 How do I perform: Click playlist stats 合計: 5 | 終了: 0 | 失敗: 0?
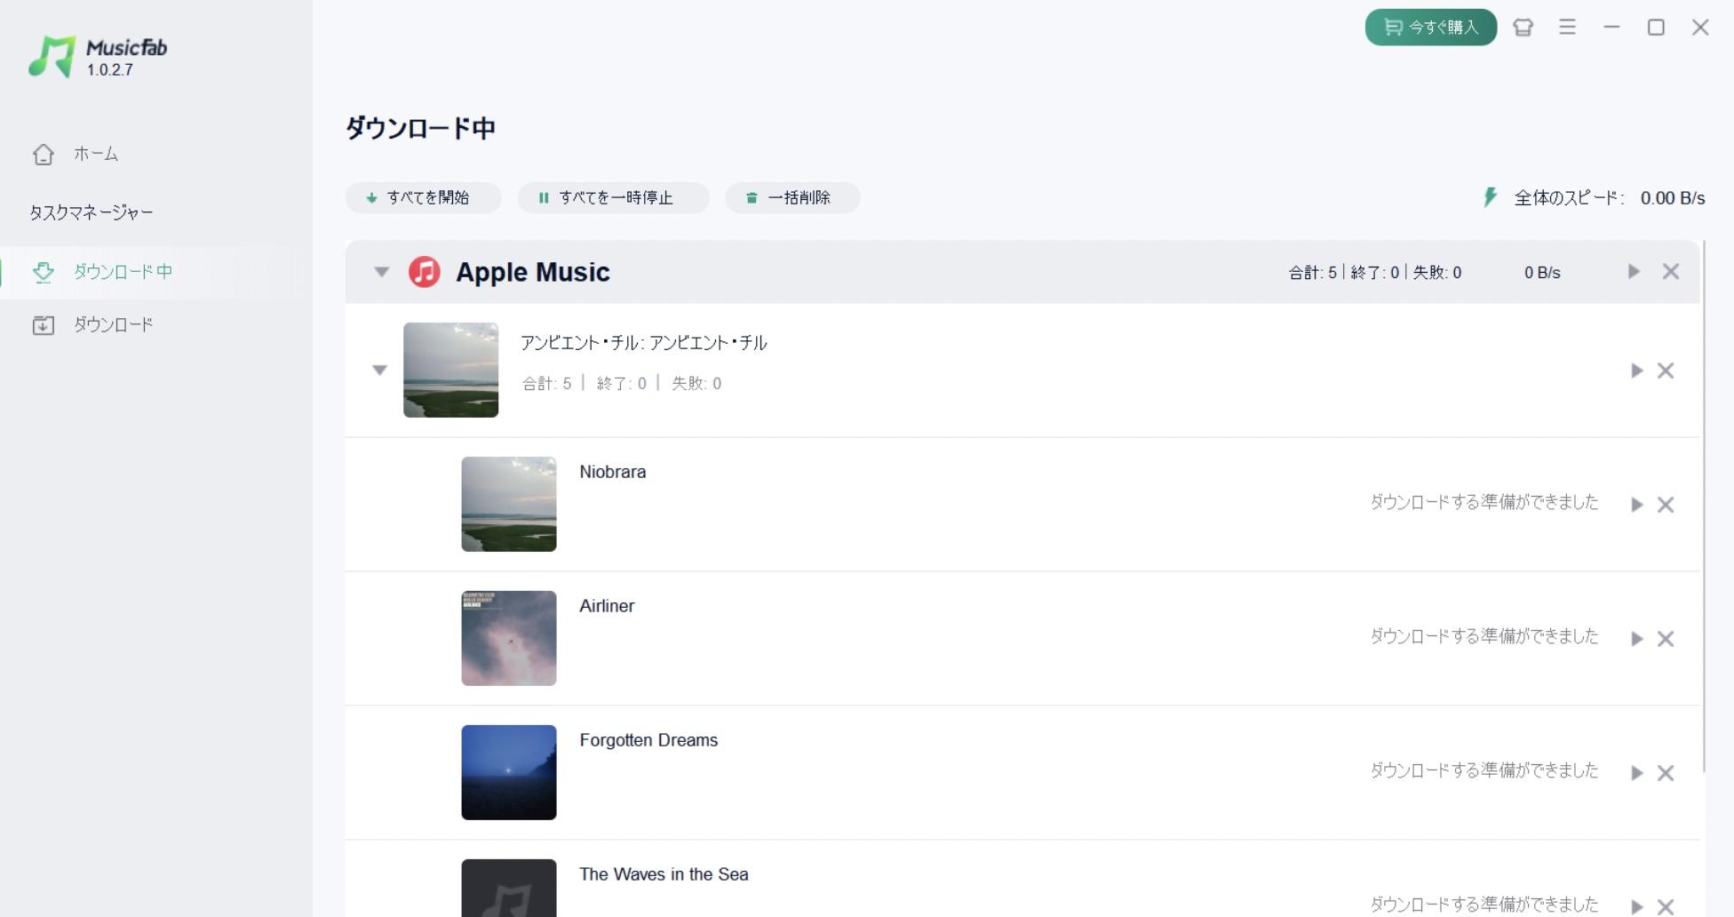pyautogui.click(x=622, y=384)
